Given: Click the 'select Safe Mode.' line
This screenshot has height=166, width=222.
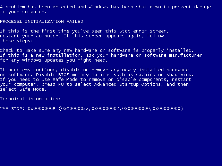Looking at the screenshot, I should 23,89.
